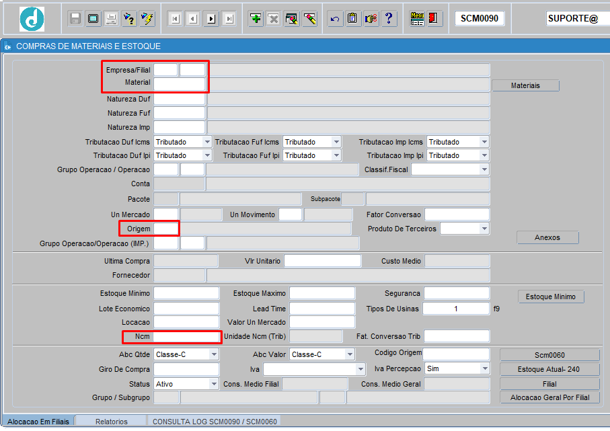
Task: Click the pointing hand icon
Action: point(371,19)
